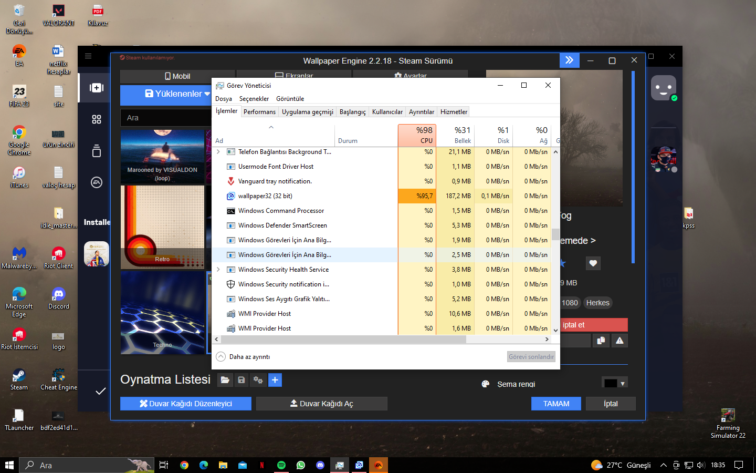Expand Windows Security Health Service group
The width and height of the screenshot is (756, 473).
pyautogui.click(x=218, y=270)
